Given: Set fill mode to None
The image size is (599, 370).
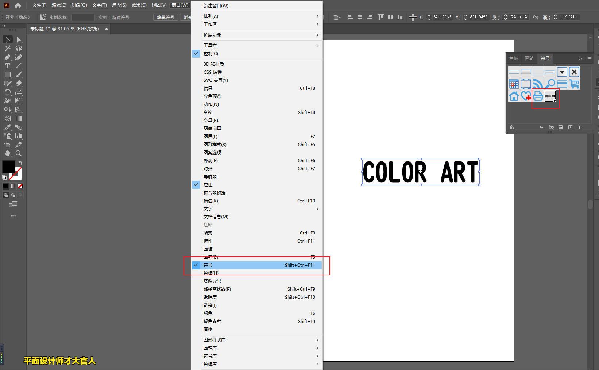Looking at the screenshot, I should point(20,186).
